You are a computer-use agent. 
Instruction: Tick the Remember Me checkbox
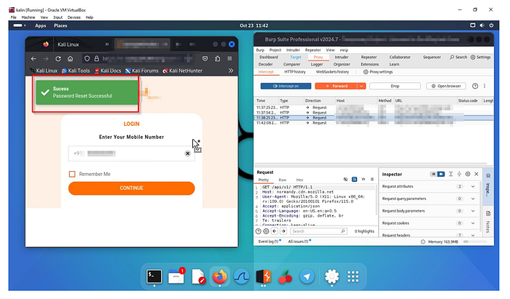pos(72,175)
